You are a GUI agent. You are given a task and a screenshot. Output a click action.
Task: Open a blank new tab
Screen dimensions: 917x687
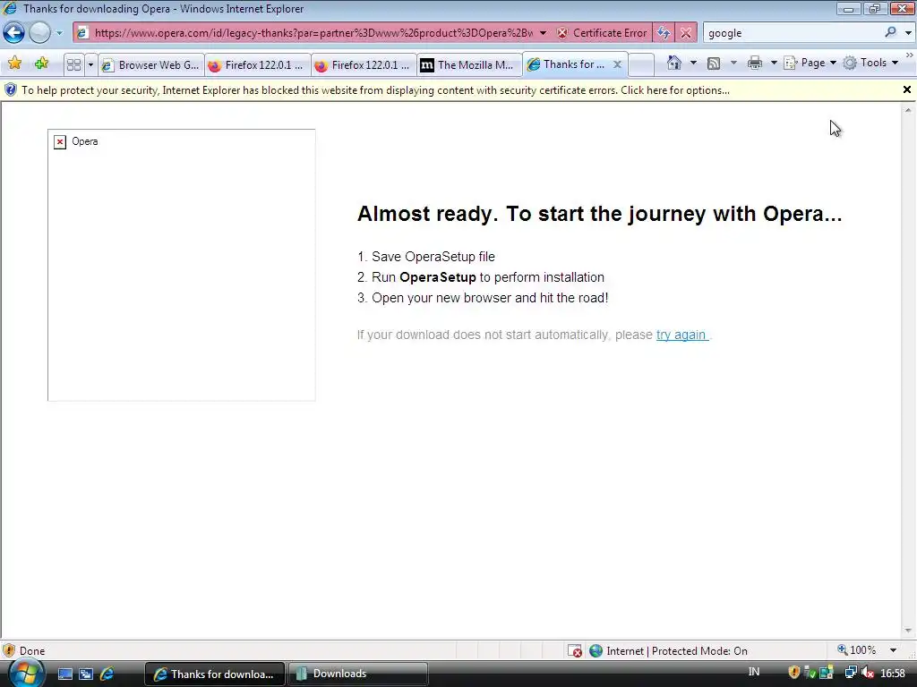click(x=641, y=64)
